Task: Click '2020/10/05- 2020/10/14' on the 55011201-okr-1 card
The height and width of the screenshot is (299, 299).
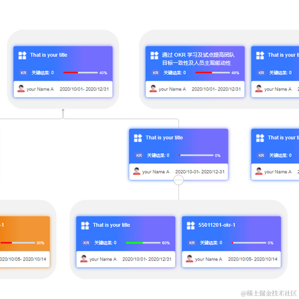Action: pyautogui.click(x=252, y=259)
